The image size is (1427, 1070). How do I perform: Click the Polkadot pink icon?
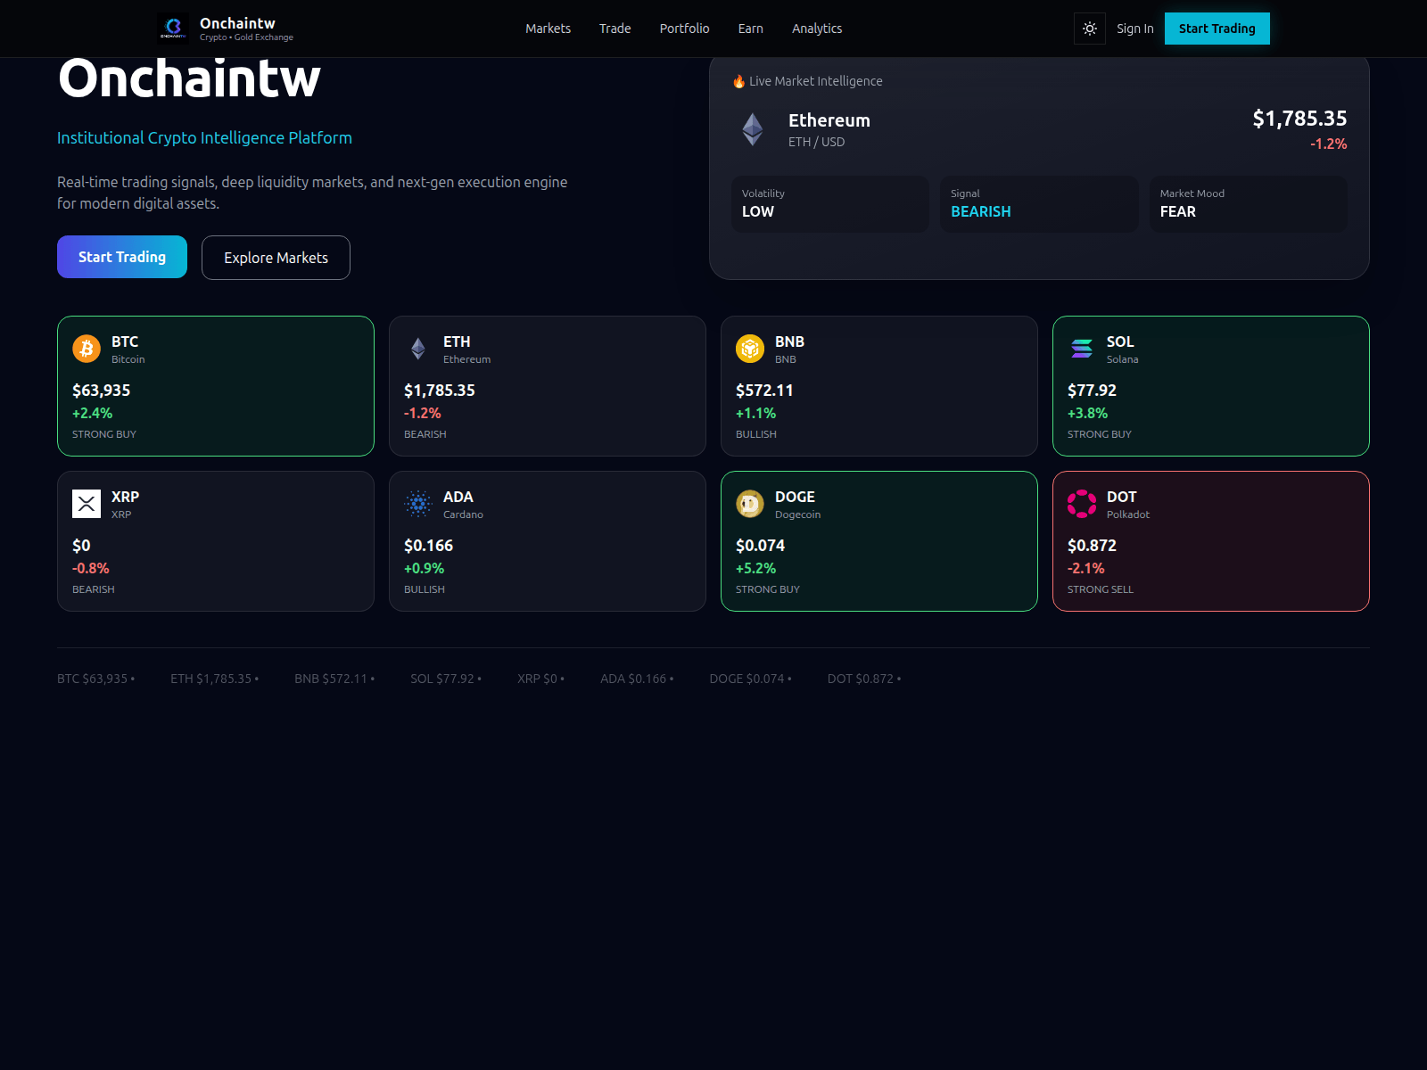coord(1082,504)
